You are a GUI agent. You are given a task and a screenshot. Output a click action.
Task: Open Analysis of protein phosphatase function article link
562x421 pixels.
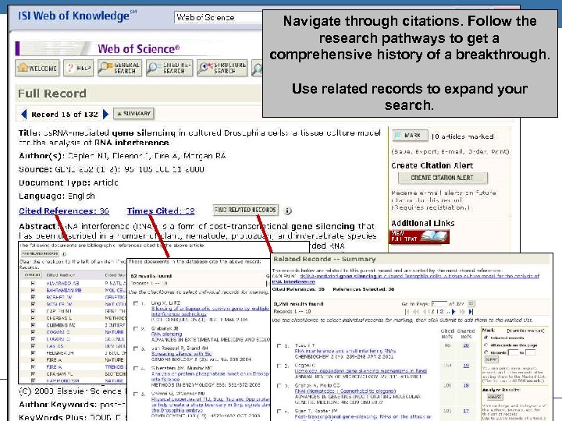point(210,376)
